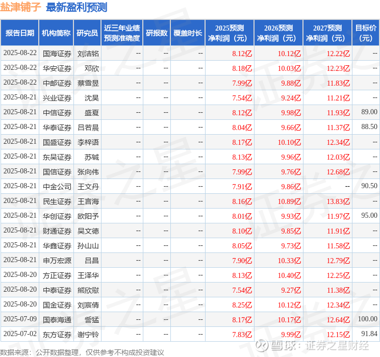This screenshot has height=357, width=380.
Task: Select the 民生证券 institution cell
Action: 57,201
